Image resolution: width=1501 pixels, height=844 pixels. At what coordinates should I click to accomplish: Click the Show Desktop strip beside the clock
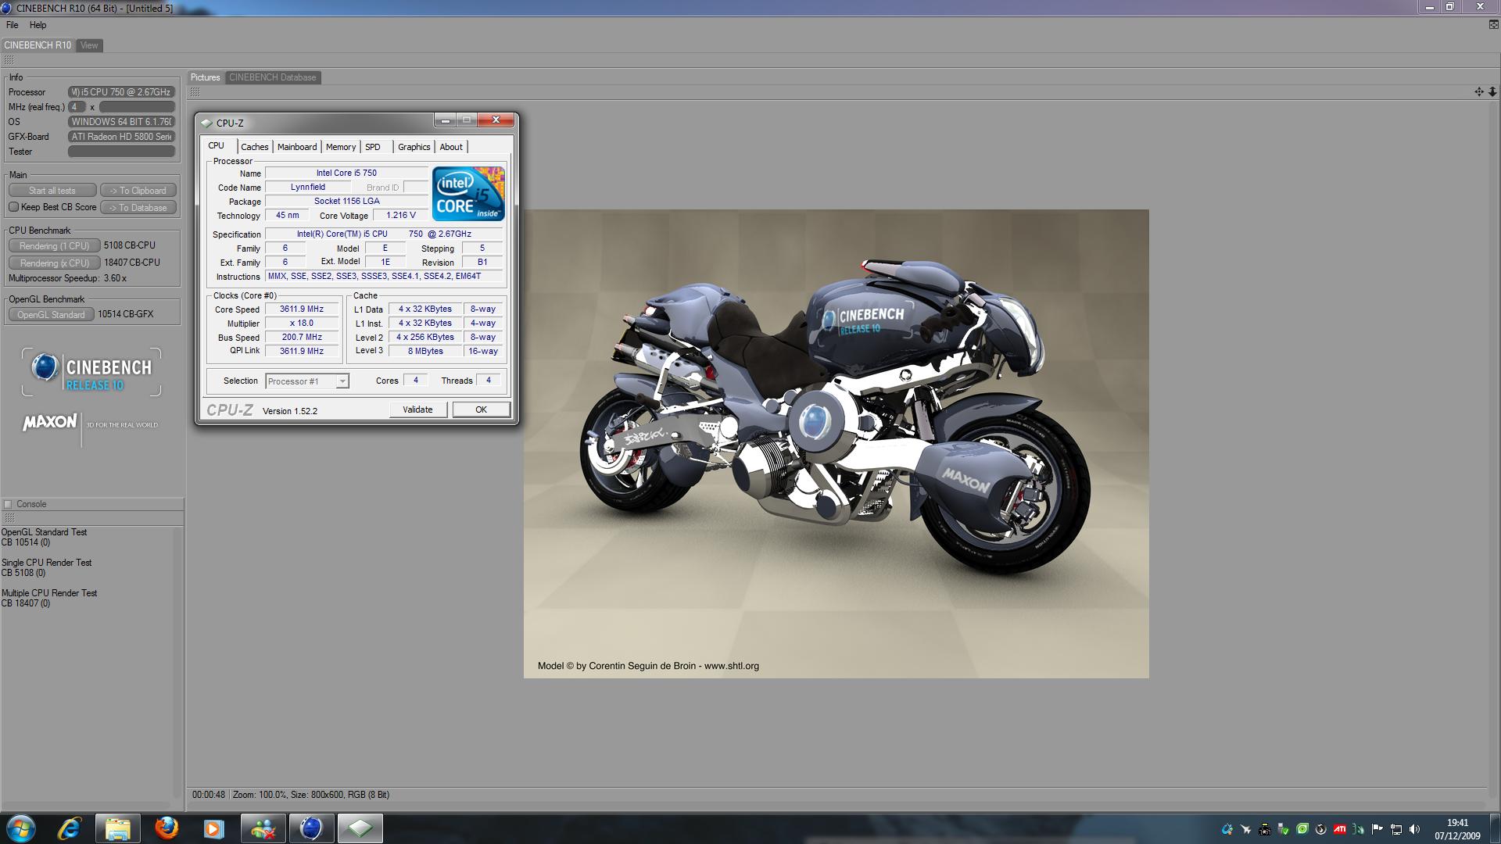(1495, 828)
